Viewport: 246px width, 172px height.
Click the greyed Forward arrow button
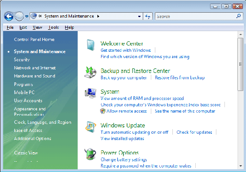[x=19, y=16]
